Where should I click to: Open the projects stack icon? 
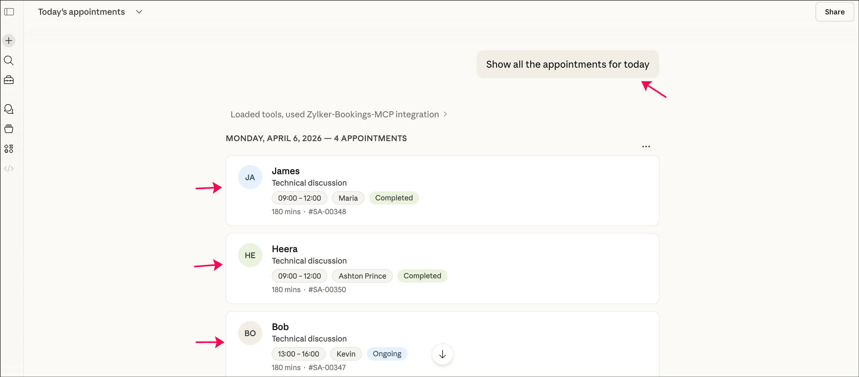tap(9, 129)
